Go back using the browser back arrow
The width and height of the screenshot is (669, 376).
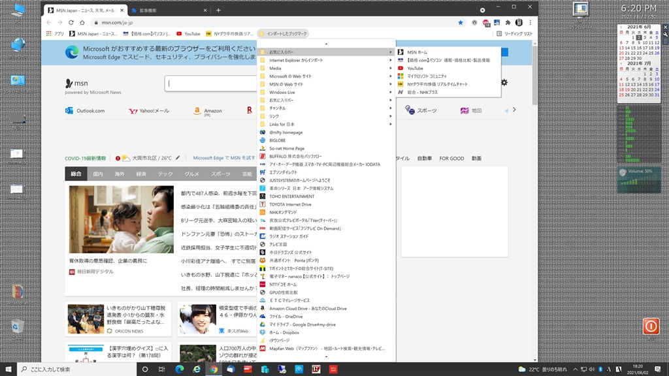coord(49,23)
